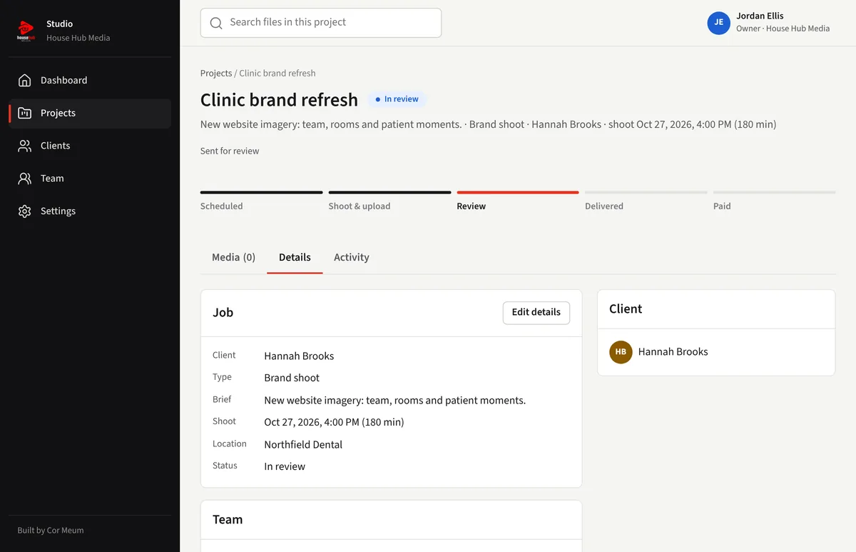Open Dashboard via its home icon
Image resolution: width=856 pixels, height=552 pixels.
point(25,80)
